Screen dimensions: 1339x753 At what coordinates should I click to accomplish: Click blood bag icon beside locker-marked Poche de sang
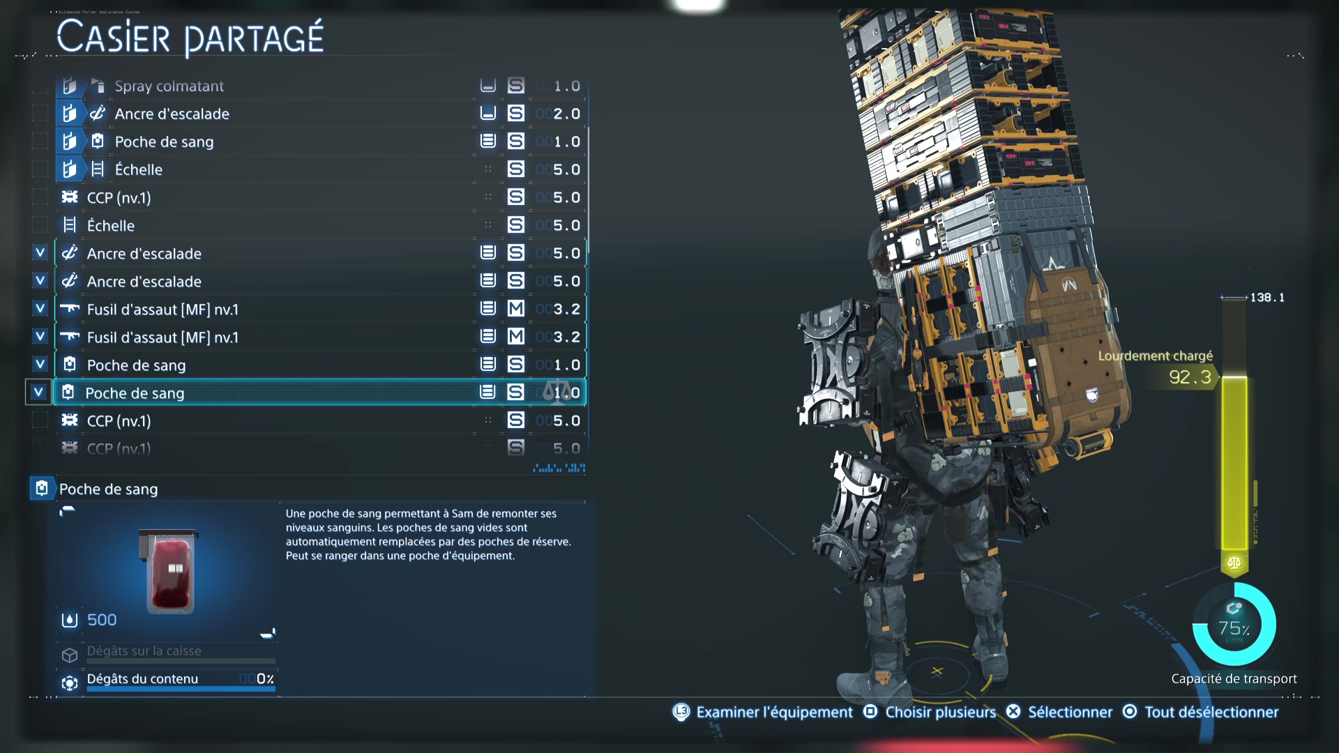click(98, 142)
